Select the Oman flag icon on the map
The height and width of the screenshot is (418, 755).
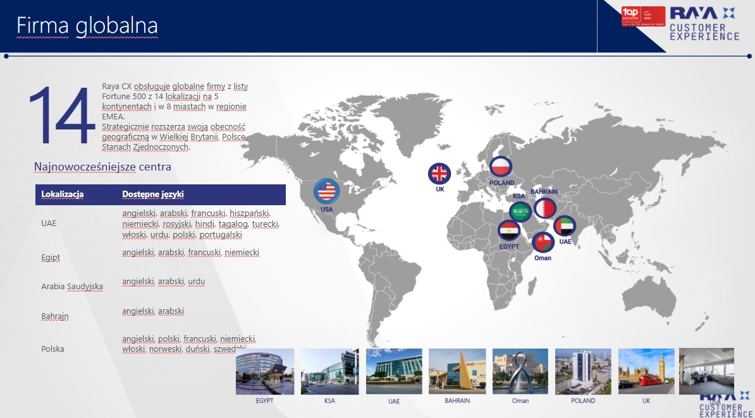click(x=543, y=242)
